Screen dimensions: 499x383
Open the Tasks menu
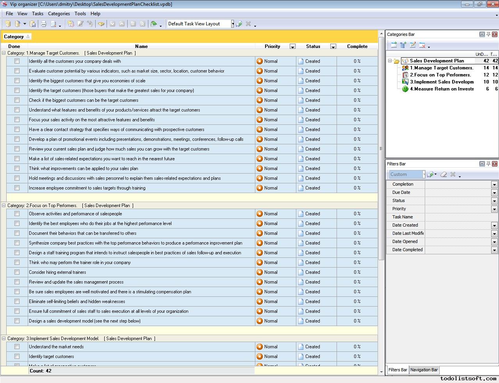coord(37,13)
